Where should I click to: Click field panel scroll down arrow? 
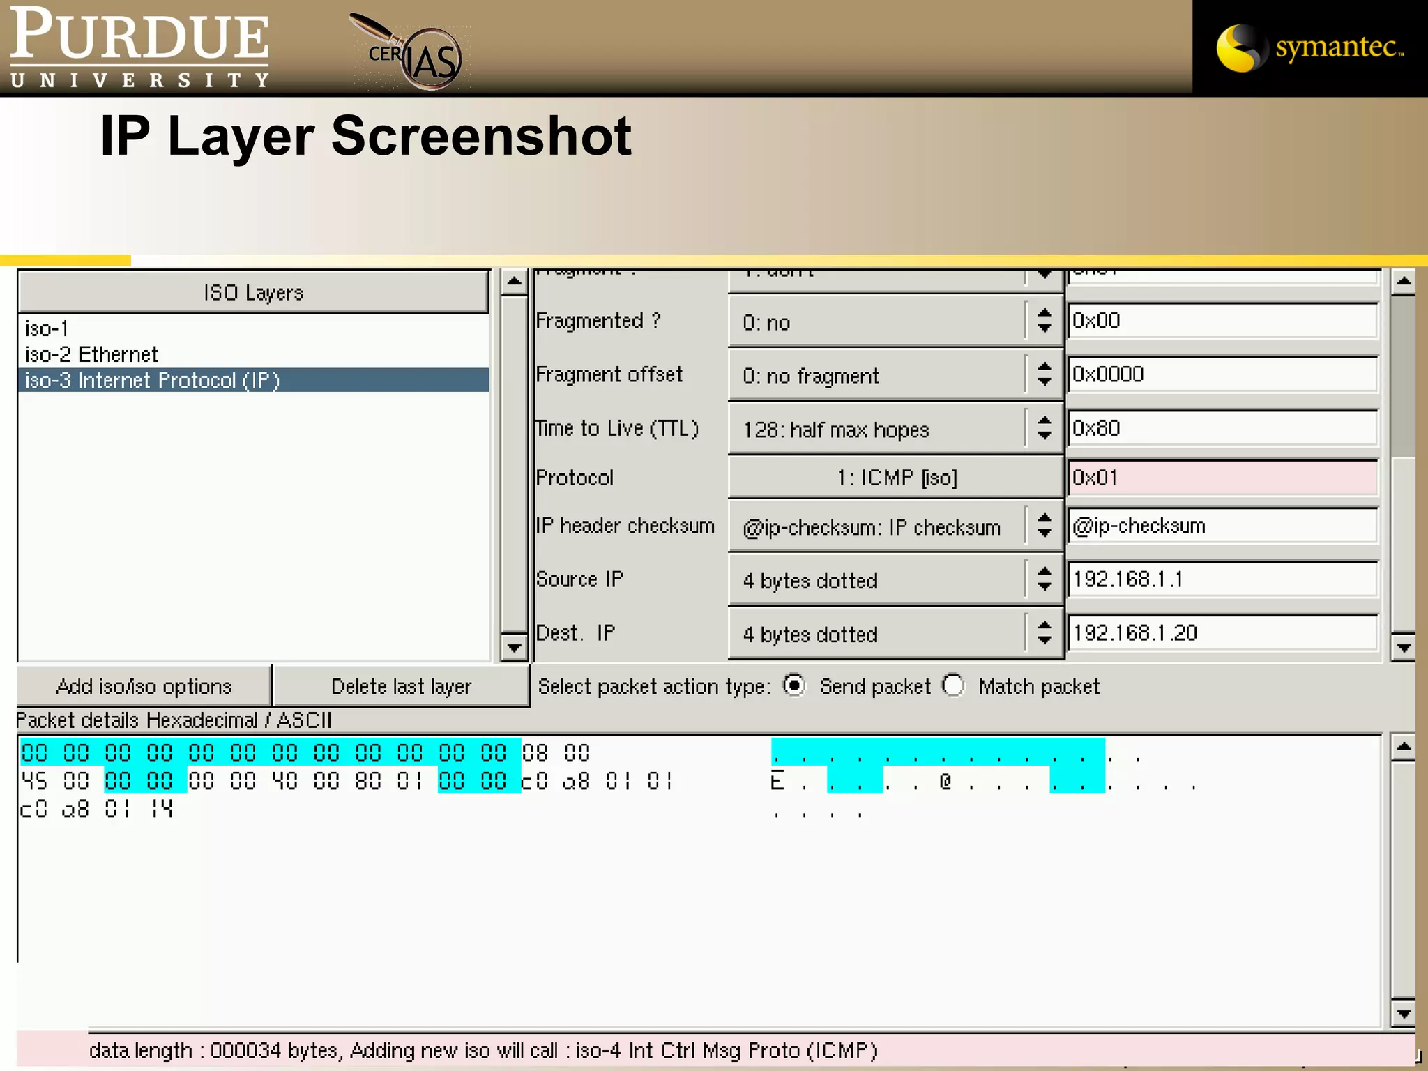1403,647
